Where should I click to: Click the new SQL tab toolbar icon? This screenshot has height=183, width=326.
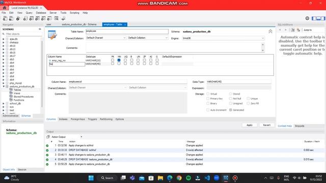click(5, 18)
